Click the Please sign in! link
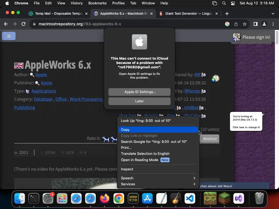Image resolution: width=279 pixels, height=209 pixels. tap(256, 37)
